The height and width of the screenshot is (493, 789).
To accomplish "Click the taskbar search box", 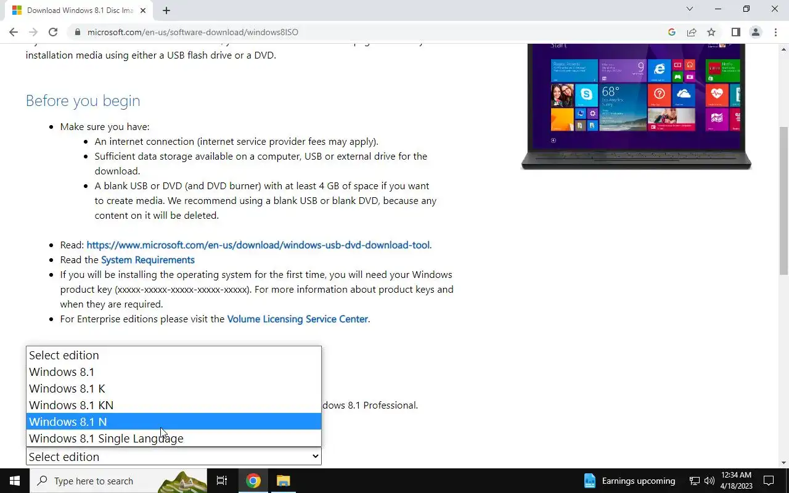I will tap(118, 481).
